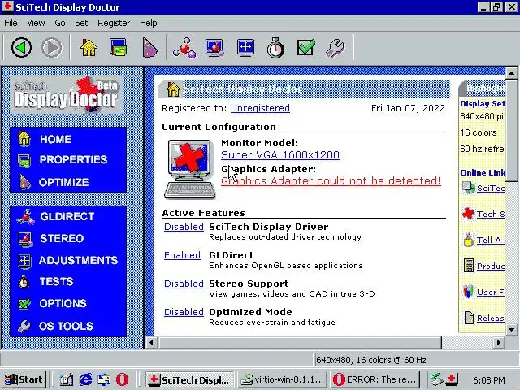
Task: Click the Super VGA 1600x1200 monitor link
Action: (280, 155)
